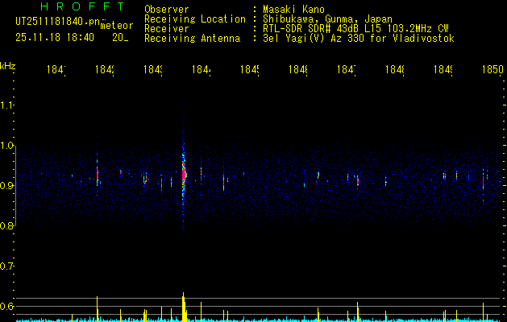
Task: Click the 0.9 frequency axis label
Action: pos(7,186)
